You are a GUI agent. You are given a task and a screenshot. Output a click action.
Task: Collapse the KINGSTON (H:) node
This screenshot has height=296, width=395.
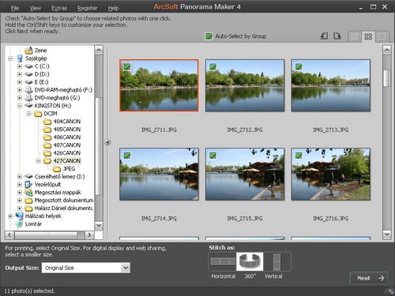coord(20,106)
